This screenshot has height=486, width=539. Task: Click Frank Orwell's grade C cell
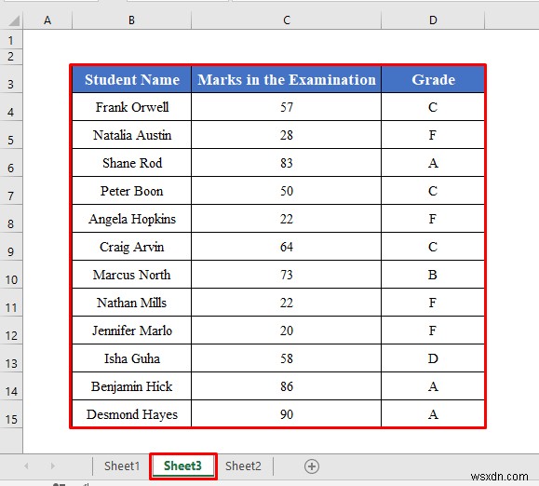[x=433, y=107]
